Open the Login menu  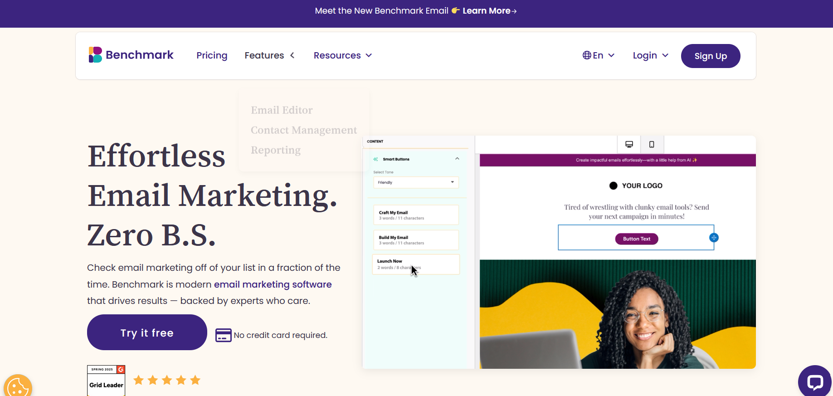click(645, 55)
